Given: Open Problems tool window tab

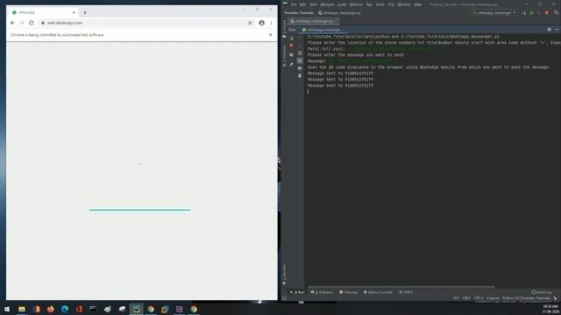Looking at the screenshot, I should point(322,292).
